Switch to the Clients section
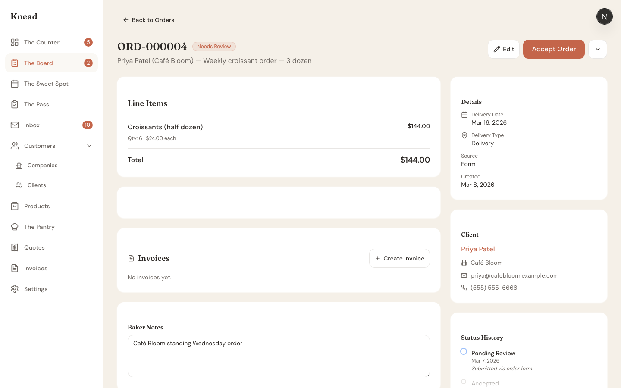The height and width of the screenshot is (388, 621). 37,185
